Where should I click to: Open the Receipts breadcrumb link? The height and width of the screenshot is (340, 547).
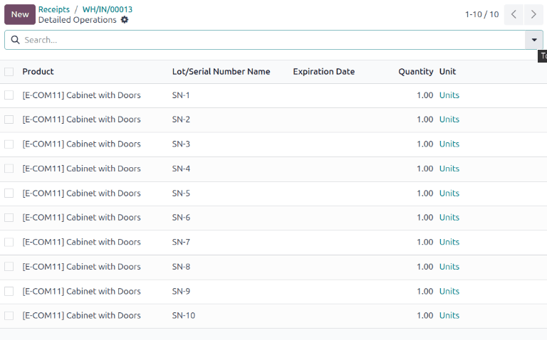coord(54,9)
